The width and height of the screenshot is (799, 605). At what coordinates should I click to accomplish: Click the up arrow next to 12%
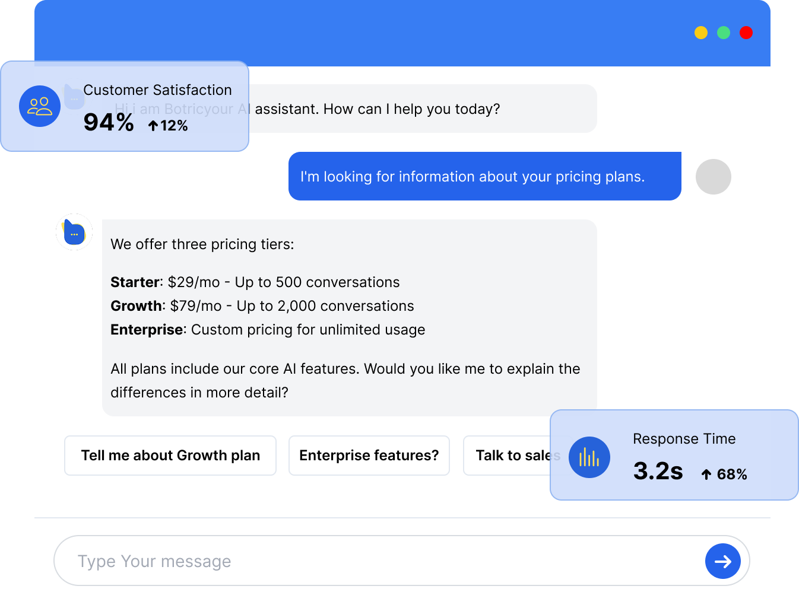(x=153, y=126)
